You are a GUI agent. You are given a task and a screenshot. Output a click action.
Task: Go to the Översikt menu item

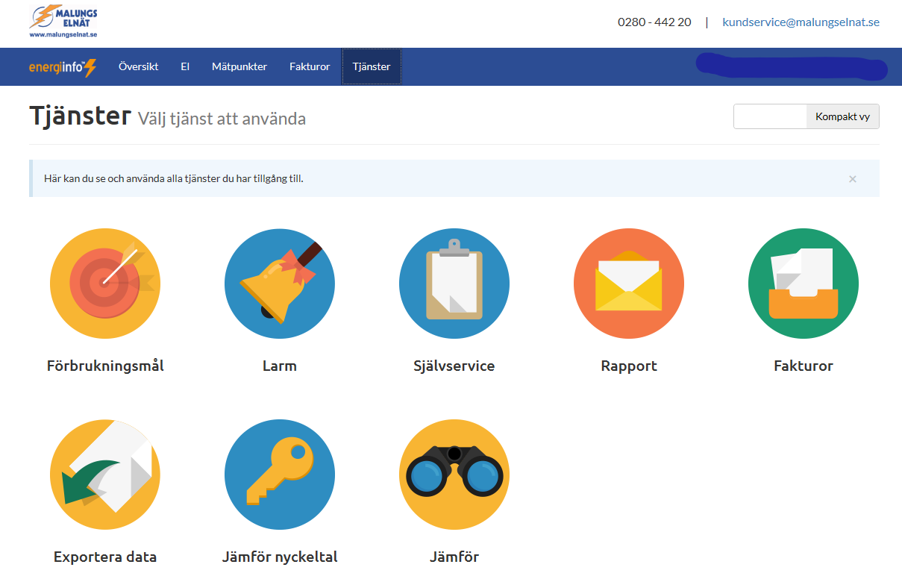[138, 67]
